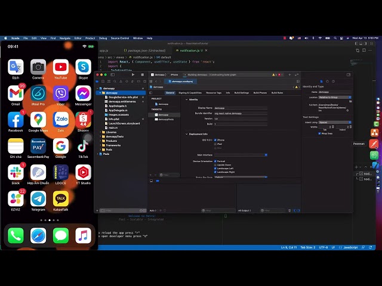Open the Apple menu
This screenshot has height=286, width=382.
(5, 38)
